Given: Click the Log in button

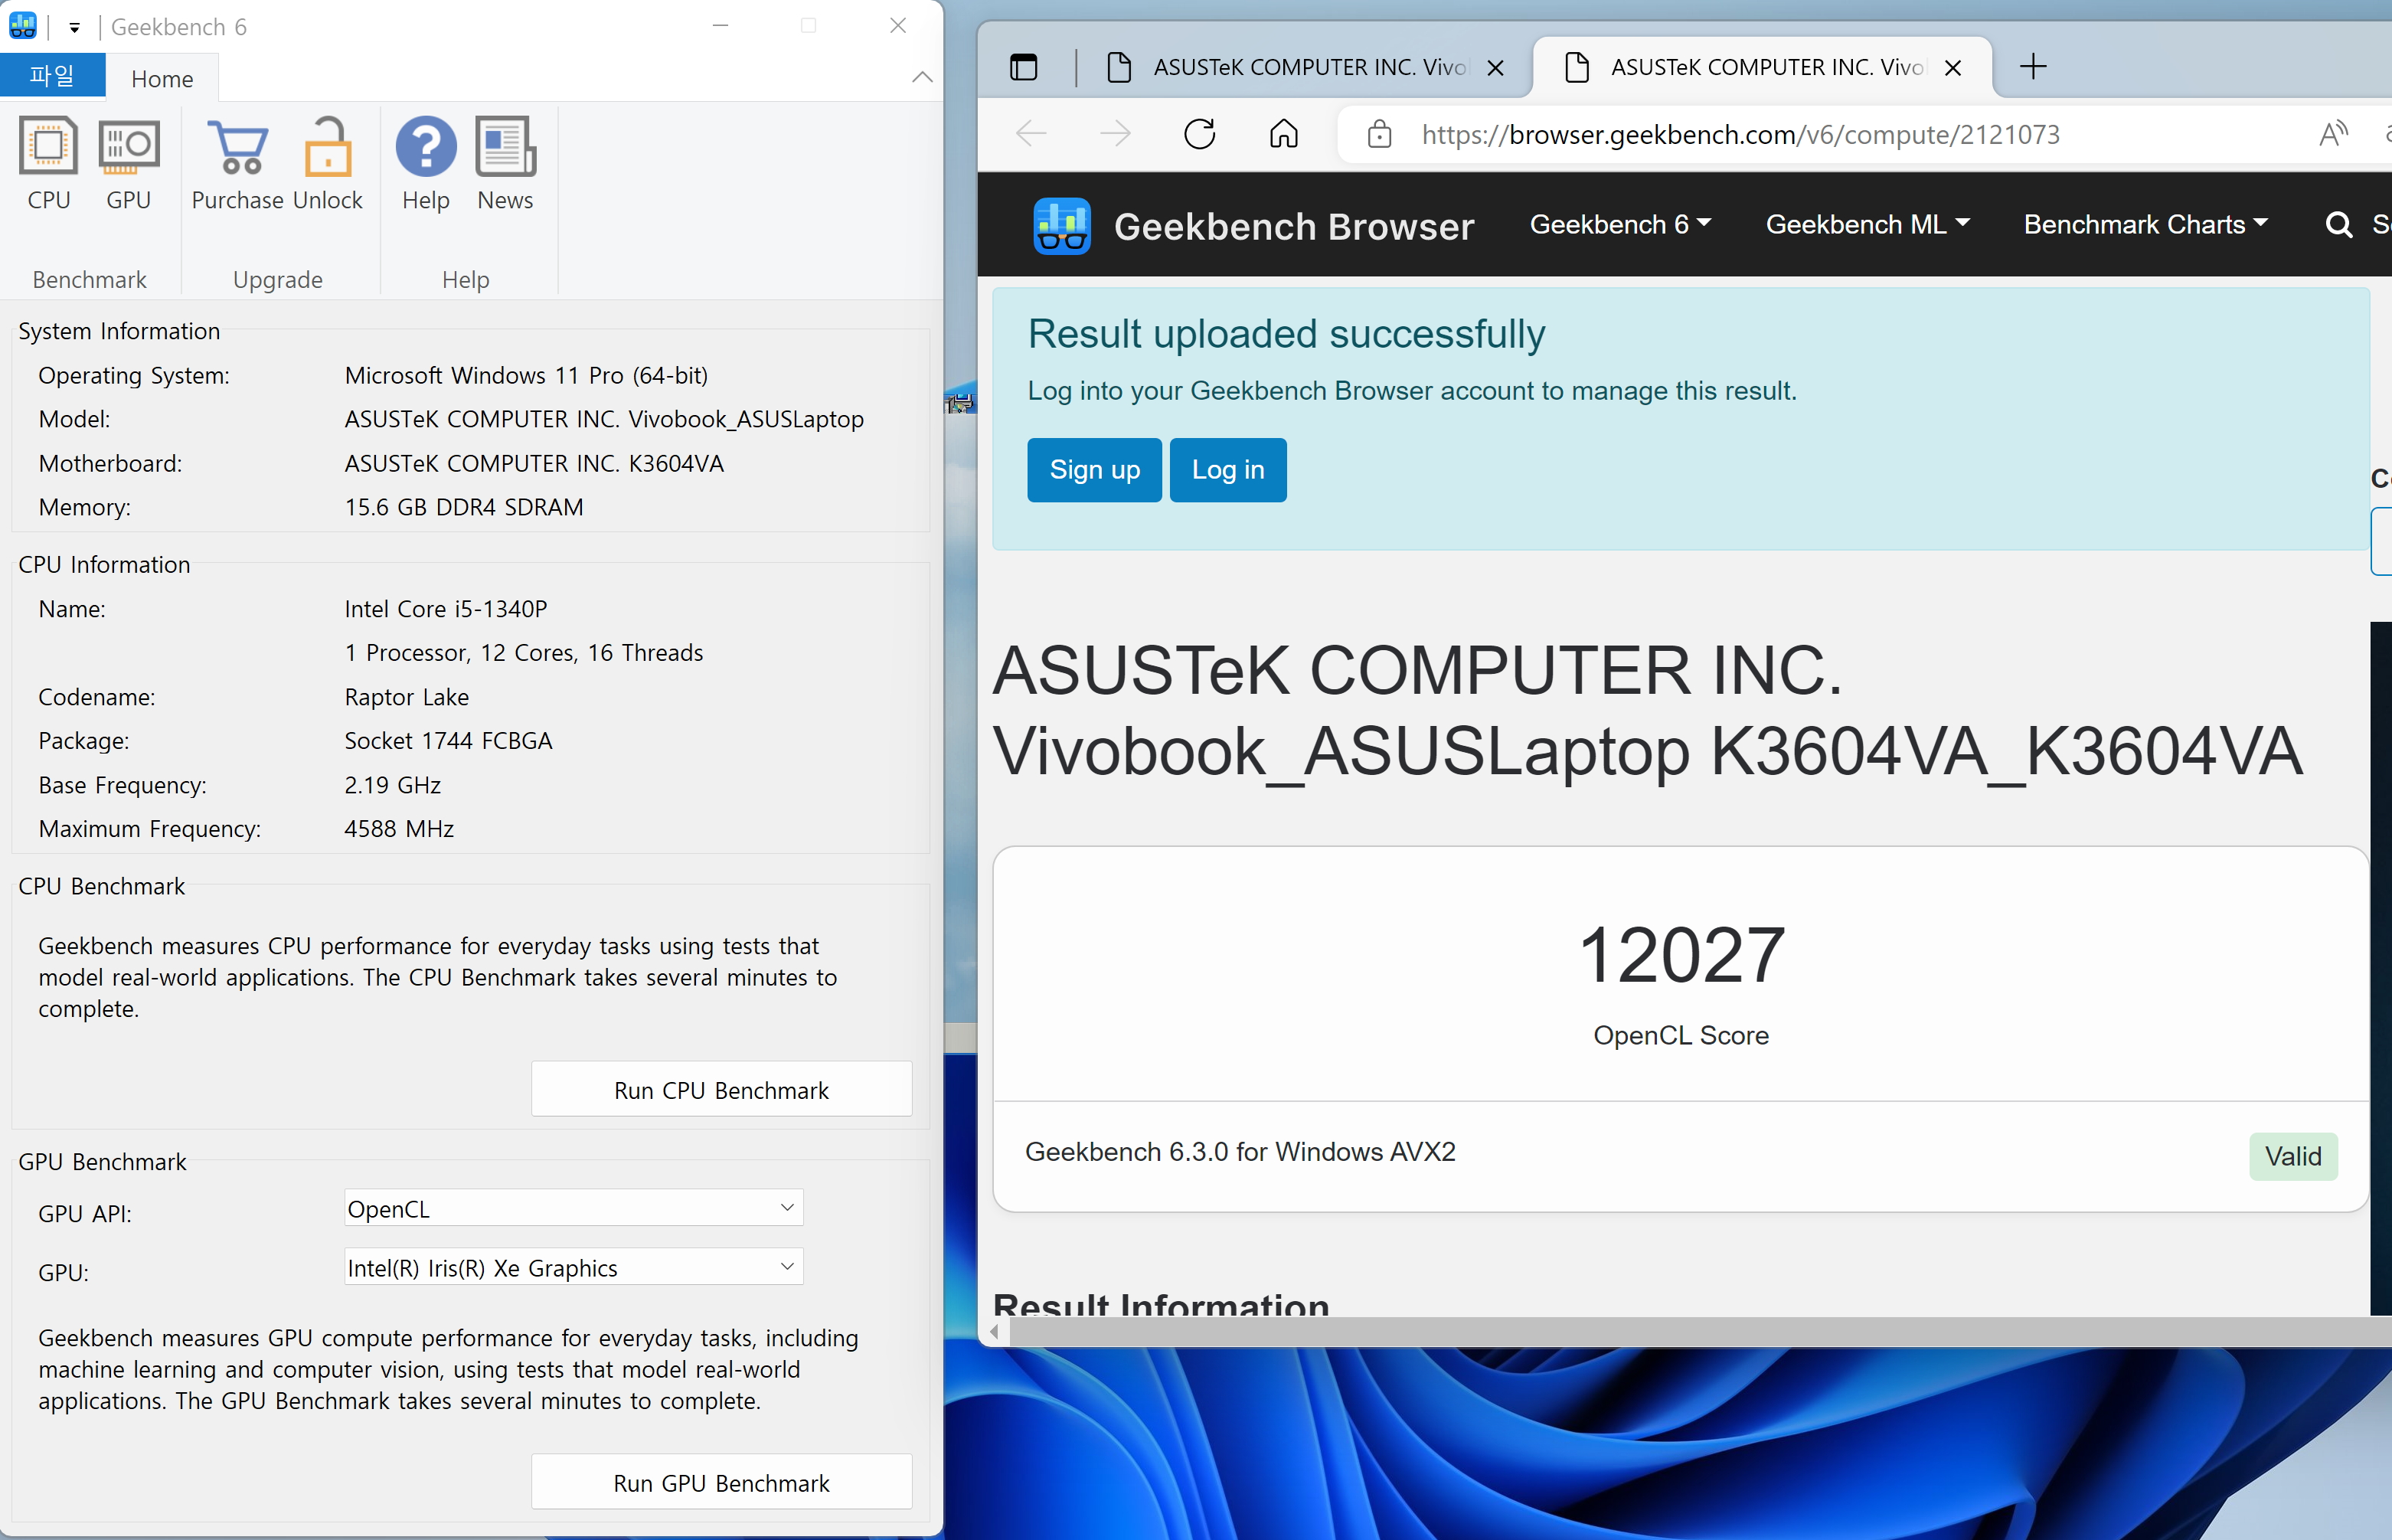Looking at the screenshot, I should point(1227,469).
